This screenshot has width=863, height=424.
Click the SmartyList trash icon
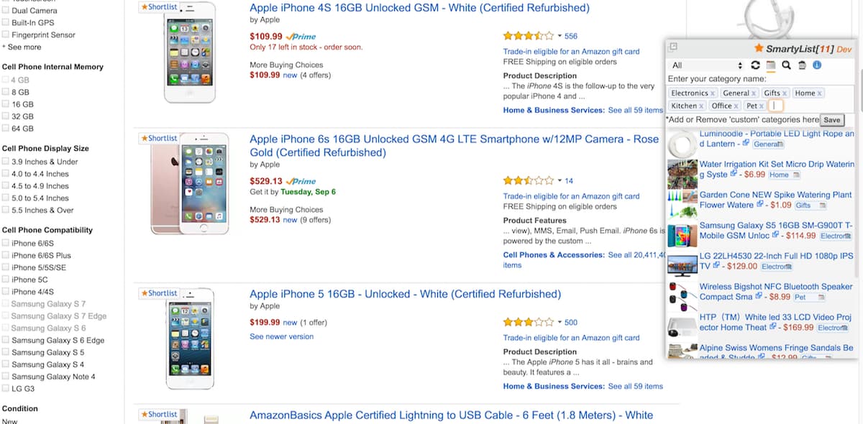pos(802,65)
